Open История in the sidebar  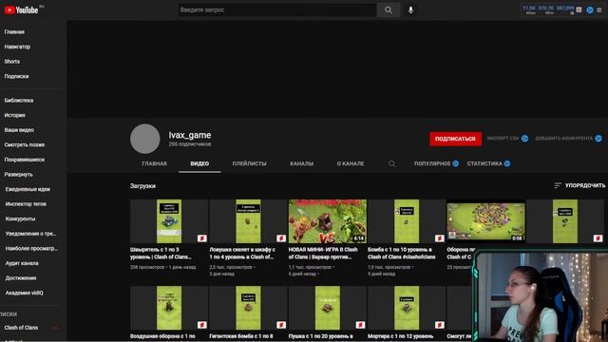pyautogui.click(x=15, y=115)
